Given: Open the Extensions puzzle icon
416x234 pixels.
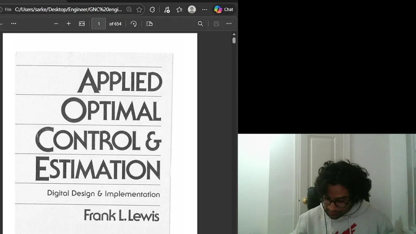Looking at the screenshot, I should pyautogui.click(x=152, y=10).
